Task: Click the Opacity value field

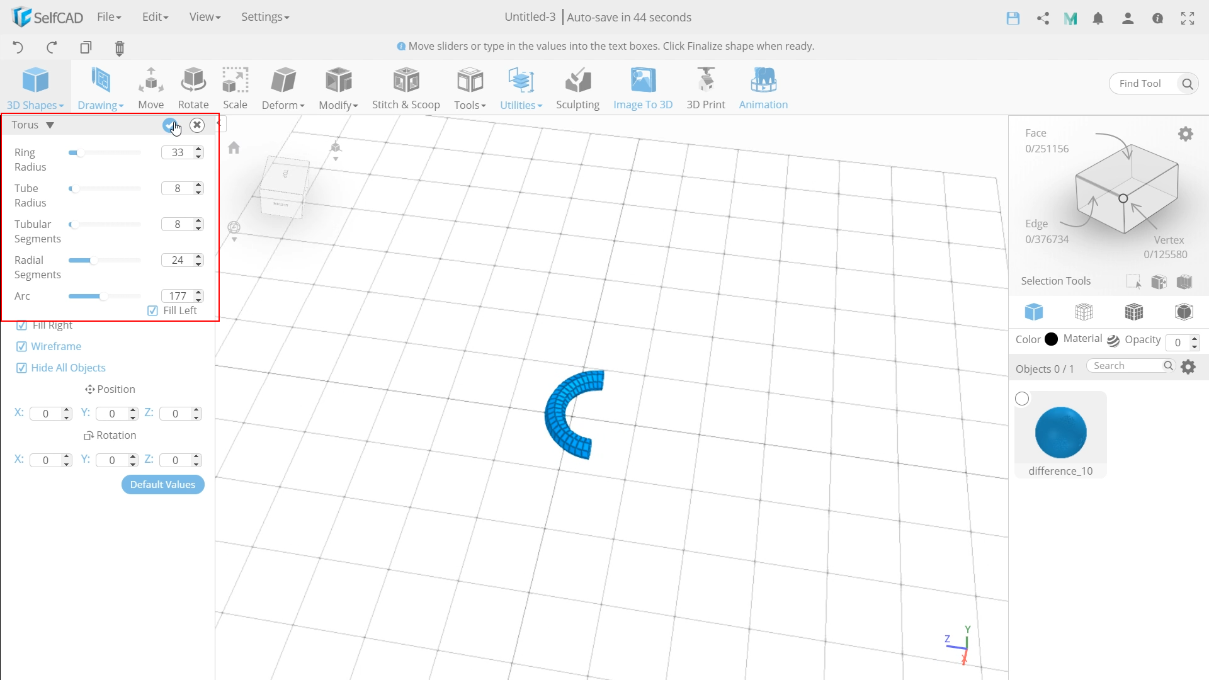Action: (1178, 343)
